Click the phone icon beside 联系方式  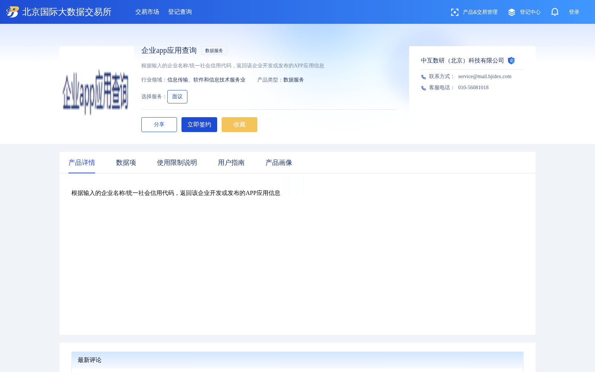point(424,77)
